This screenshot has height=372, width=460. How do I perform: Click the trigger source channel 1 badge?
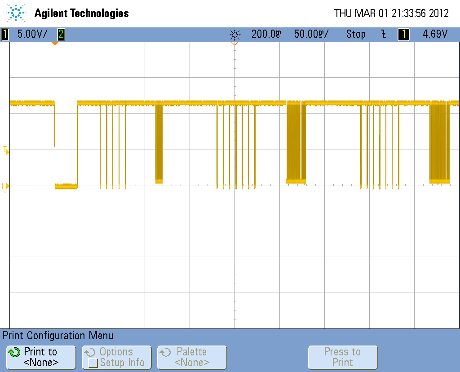click(x=403, y=34)
